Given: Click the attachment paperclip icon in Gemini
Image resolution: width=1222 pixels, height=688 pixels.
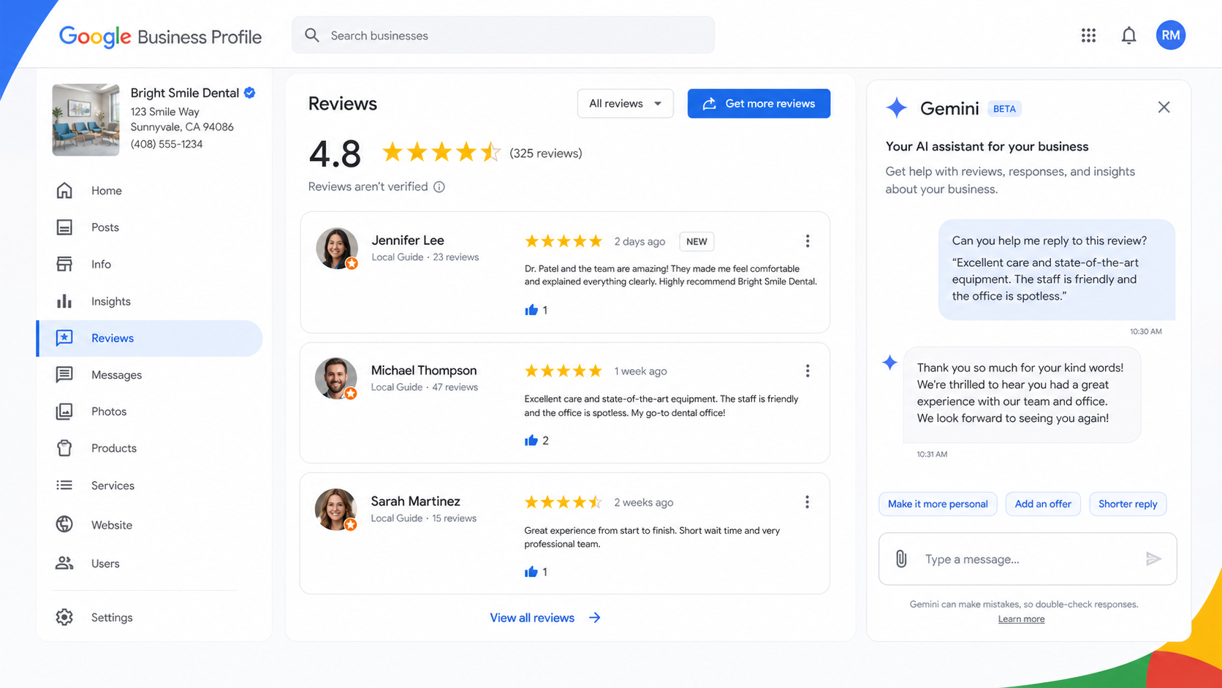Looking at the screenshot, I should point(901,559).
